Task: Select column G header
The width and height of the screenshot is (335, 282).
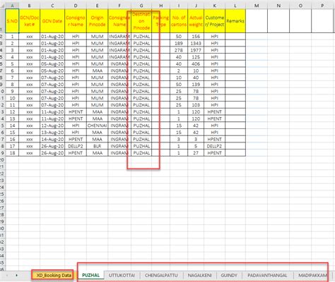Action: pyautogui.click(x=141, y=6)
